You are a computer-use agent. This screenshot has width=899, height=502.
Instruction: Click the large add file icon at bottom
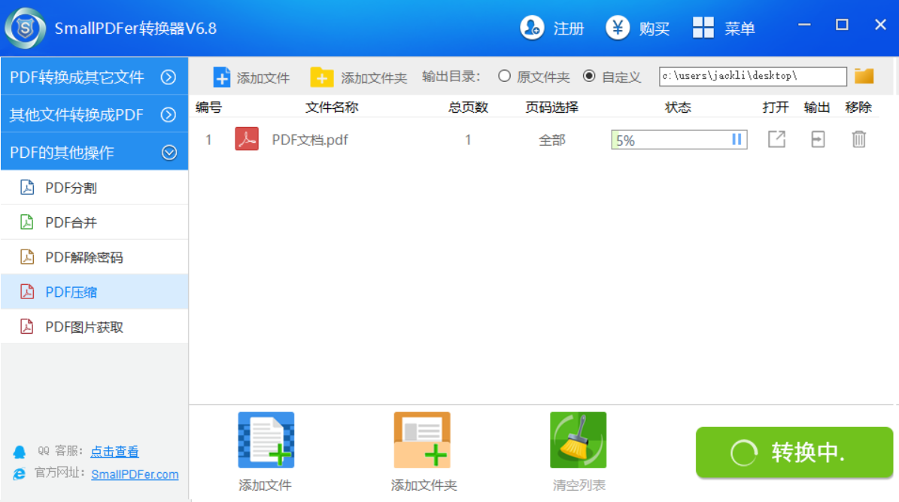[266, 440]
